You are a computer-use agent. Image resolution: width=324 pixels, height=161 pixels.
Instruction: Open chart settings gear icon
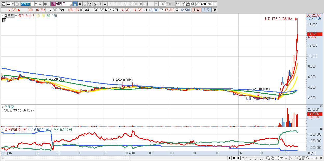click(192, 4)
